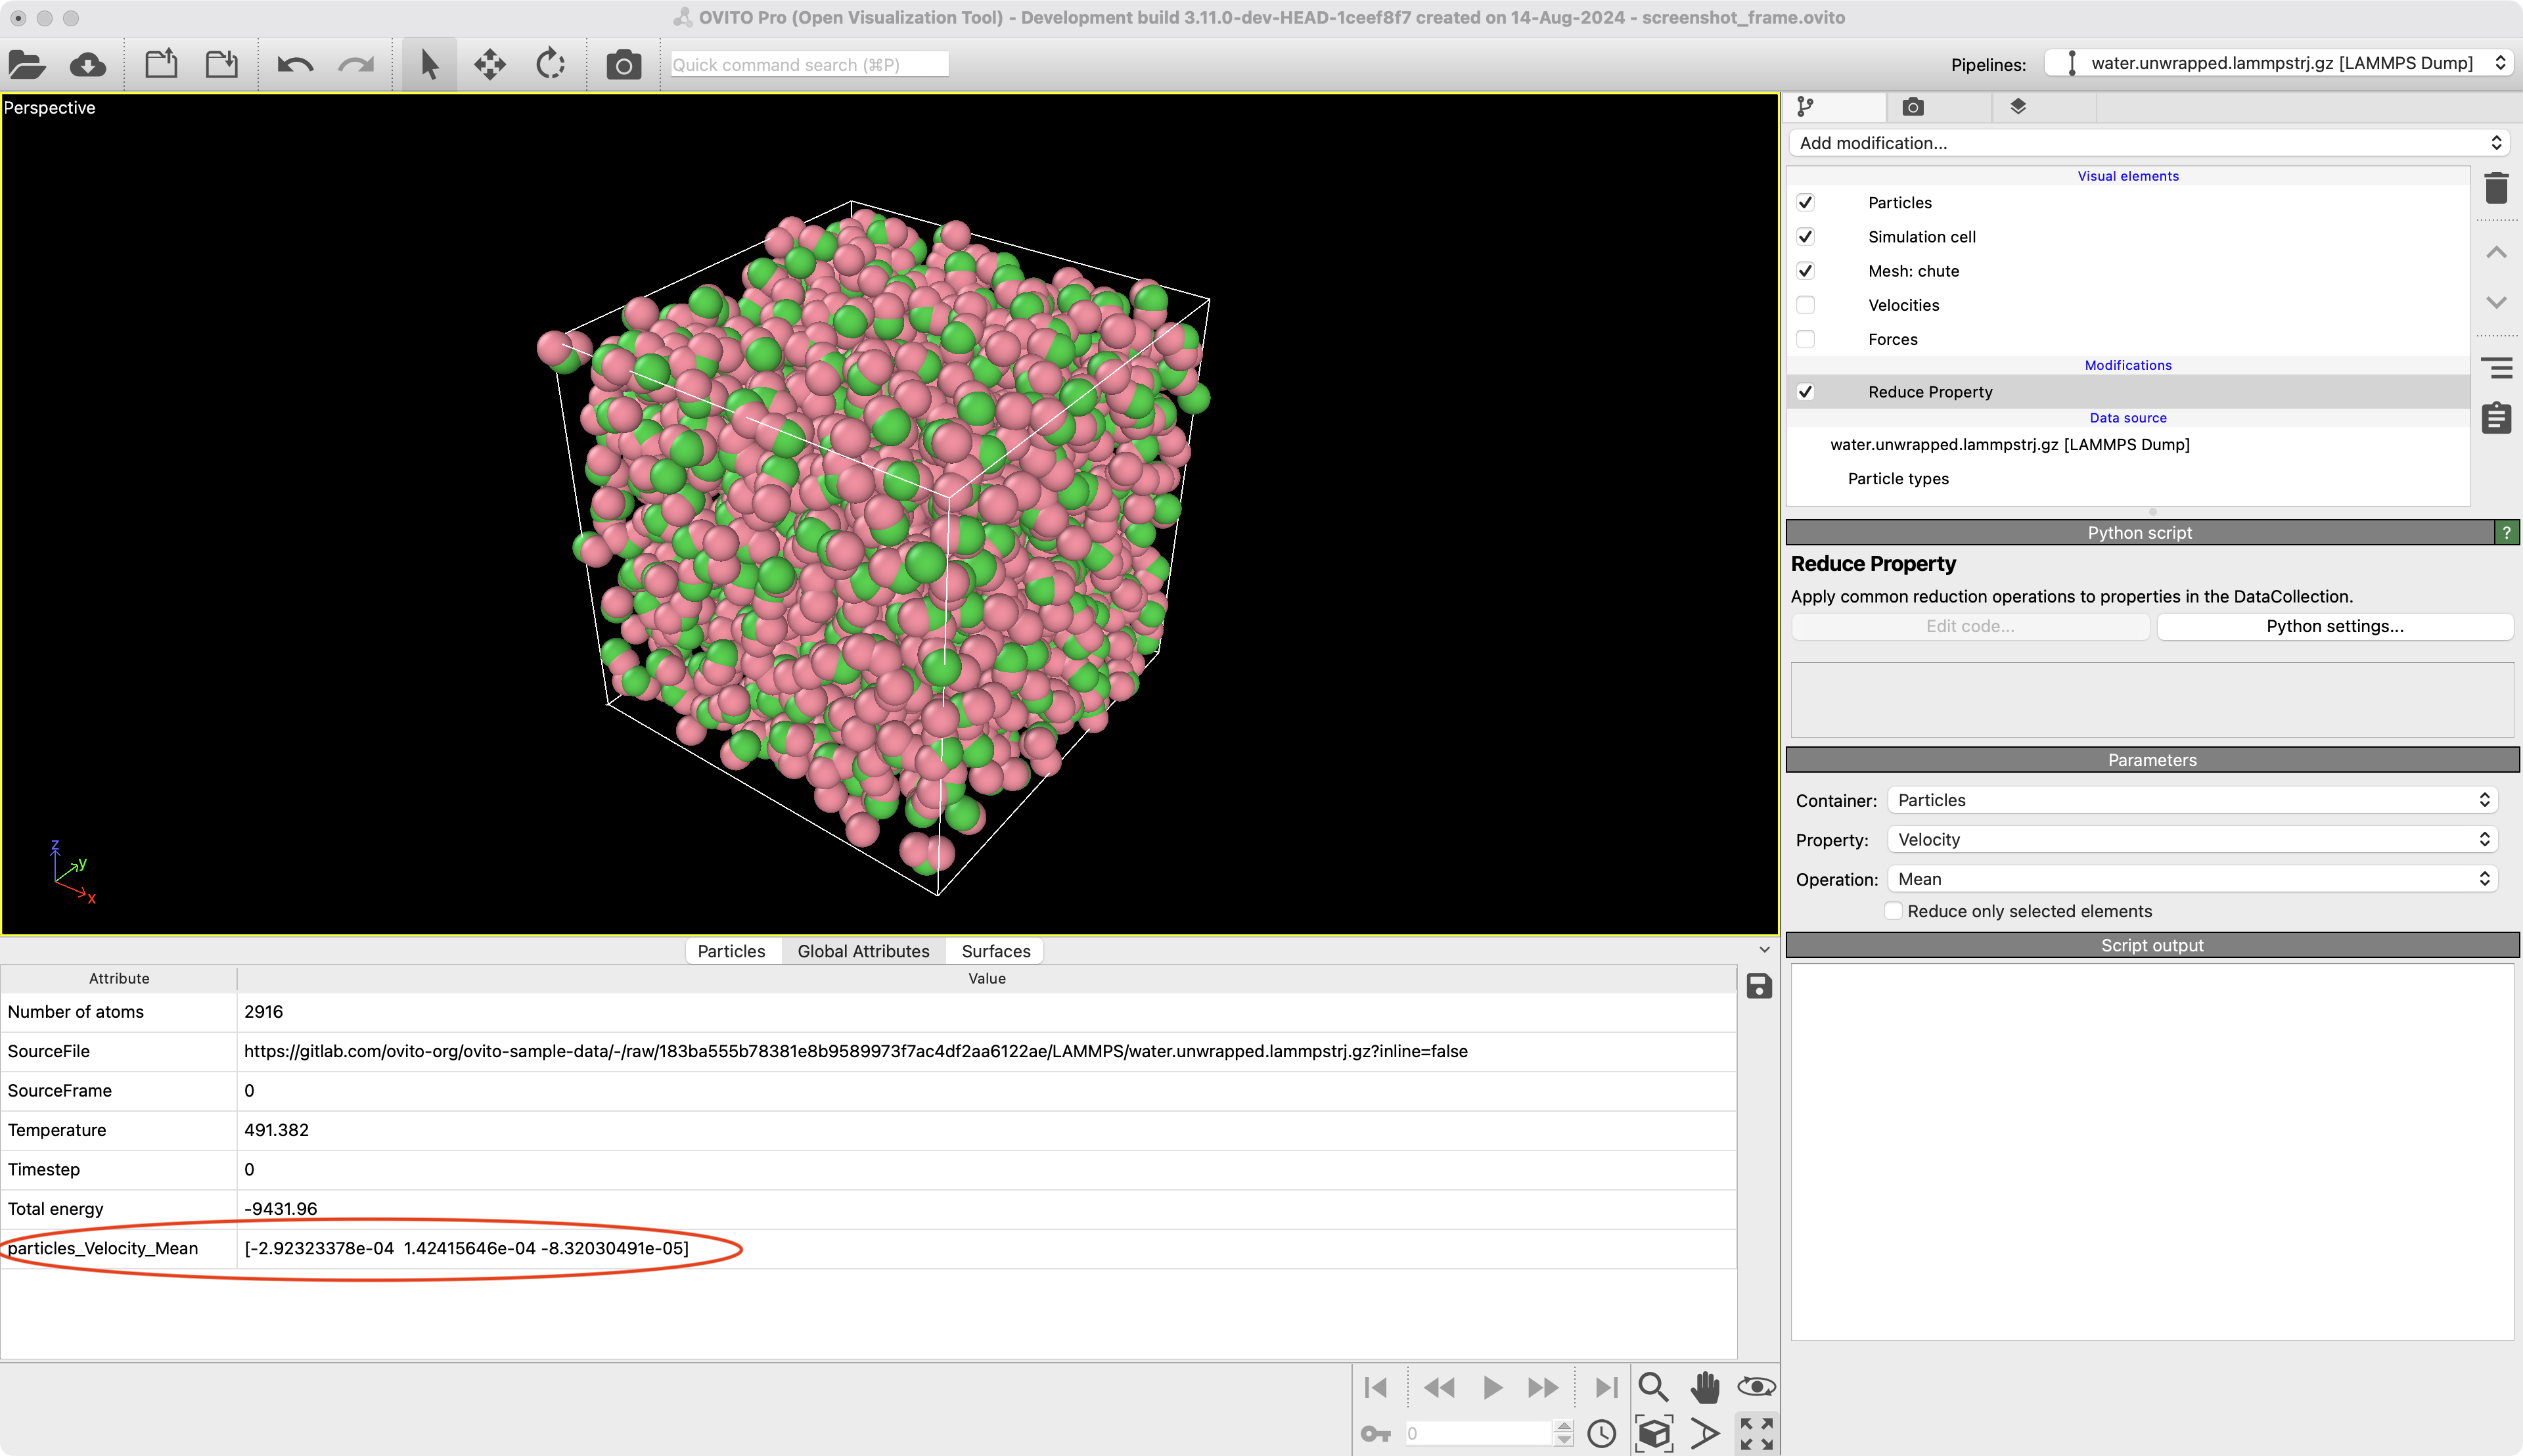Image resolution: width=2523 pixels, height=1456 pixels.
Task: Activate the viewport Pan hand tool
Action: [1705, 1387]
